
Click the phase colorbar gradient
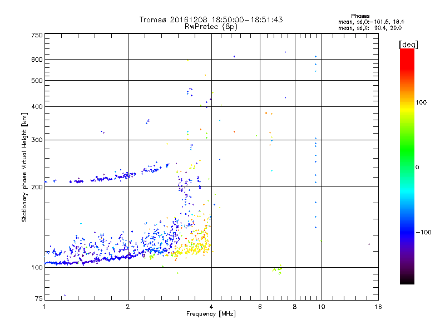pos(407,166)
